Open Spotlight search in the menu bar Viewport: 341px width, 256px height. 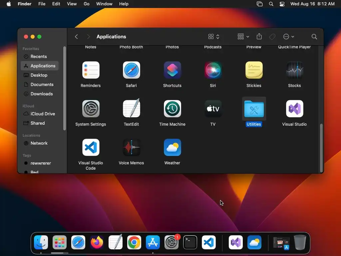271,4
